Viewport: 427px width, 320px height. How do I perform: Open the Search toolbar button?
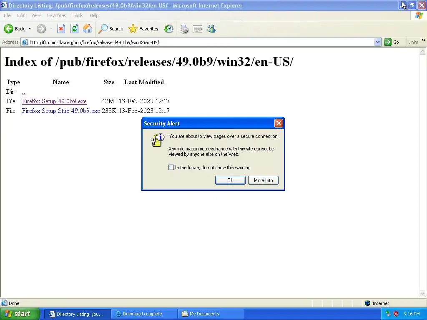click(x=111, y=29)
